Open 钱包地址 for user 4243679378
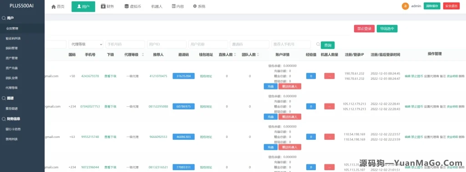This screenshot has width=466, height=172. tap(206, 76)
